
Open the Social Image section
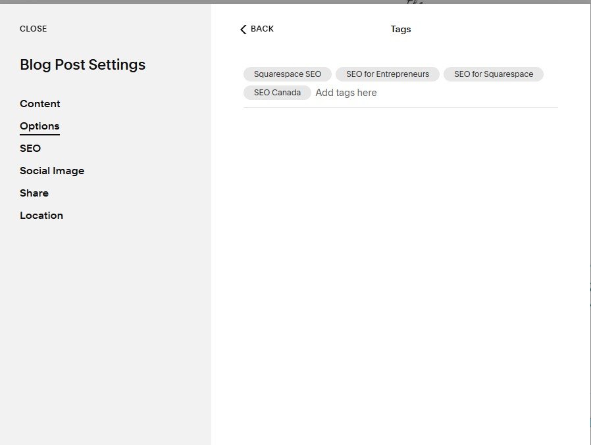52,171
